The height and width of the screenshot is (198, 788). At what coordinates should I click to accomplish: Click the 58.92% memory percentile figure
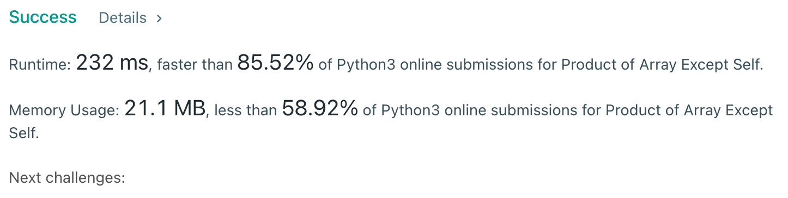320,110
